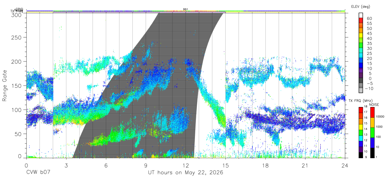The width and height of the screenshot is (388, 179).
Task: Click ELEV legend value "45"
Action: pyautogui.click(x=369, y=33)
